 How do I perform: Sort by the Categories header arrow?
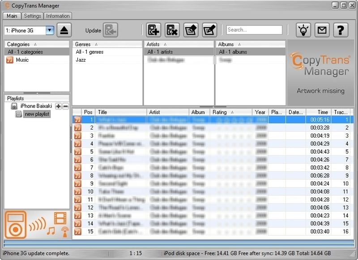coord(35,44)
